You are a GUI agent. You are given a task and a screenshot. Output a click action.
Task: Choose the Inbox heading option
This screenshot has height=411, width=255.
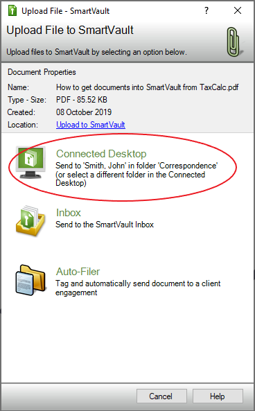(x=69, y=213)
